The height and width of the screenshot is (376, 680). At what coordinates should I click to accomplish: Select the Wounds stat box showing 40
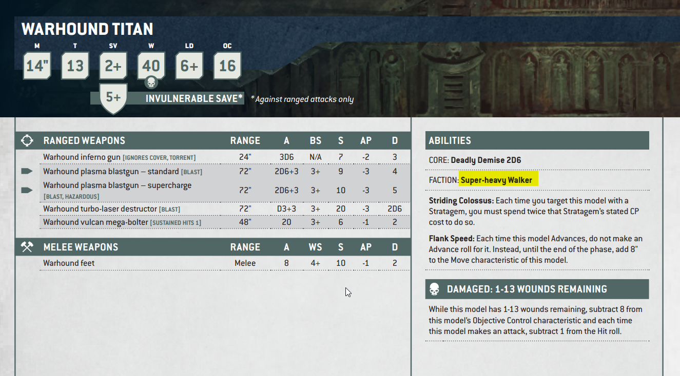pyautogui.click(x=151, y=66)
